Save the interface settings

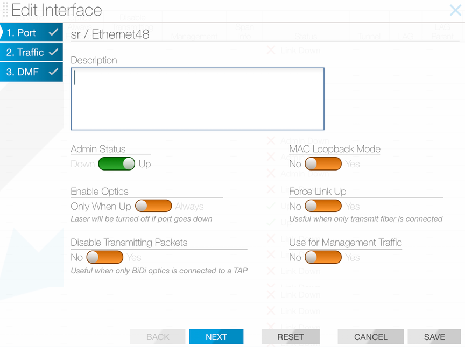pos(434,336)
